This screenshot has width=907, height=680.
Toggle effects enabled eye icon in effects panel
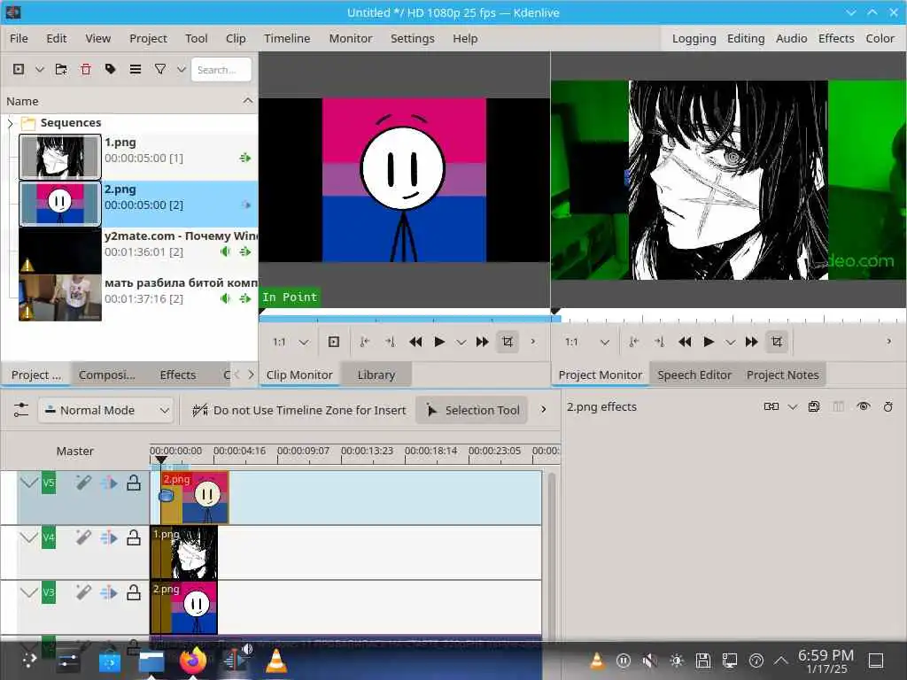point(864,406)
